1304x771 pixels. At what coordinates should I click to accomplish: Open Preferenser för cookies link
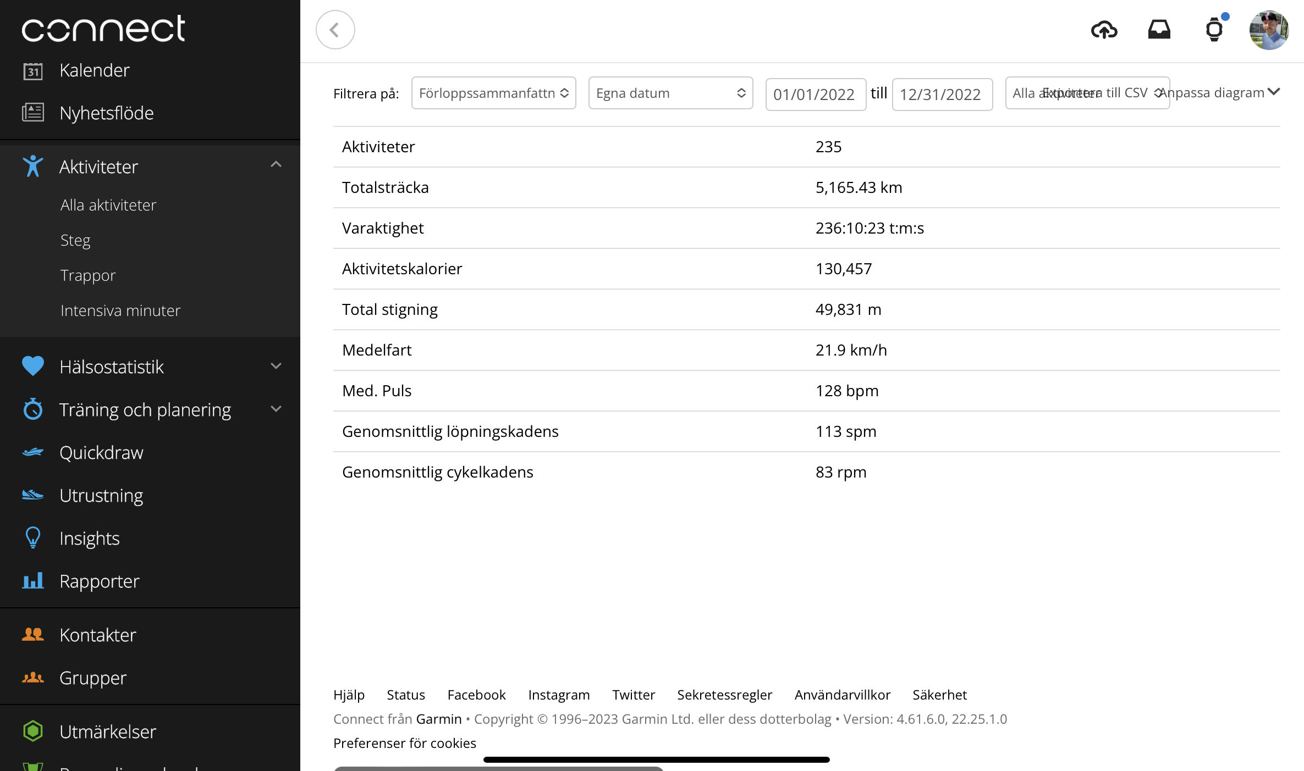pos(405,743)
